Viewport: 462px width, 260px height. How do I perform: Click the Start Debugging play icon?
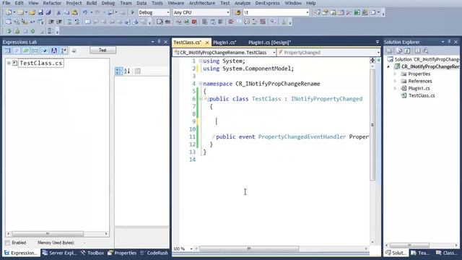(x=133, y=12)
